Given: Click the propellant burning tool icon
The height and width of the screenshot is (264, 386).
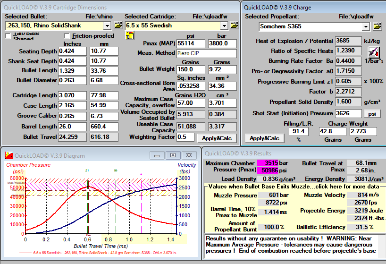Looking at the screenshot, I should 373,51.
